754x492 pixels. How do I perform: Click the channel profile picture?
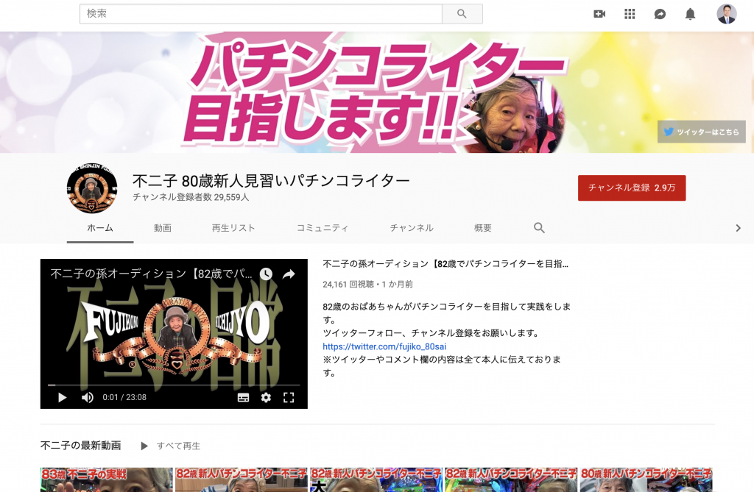[x=92, y=188]
